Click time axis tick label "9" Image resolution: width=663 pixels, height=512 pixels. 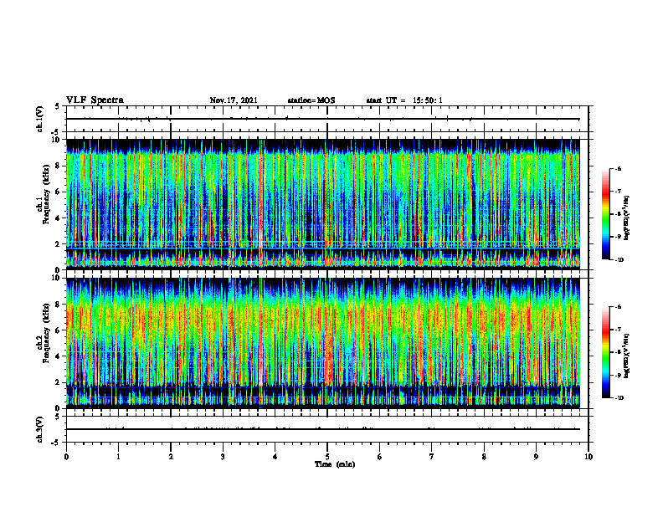(536, 457)
